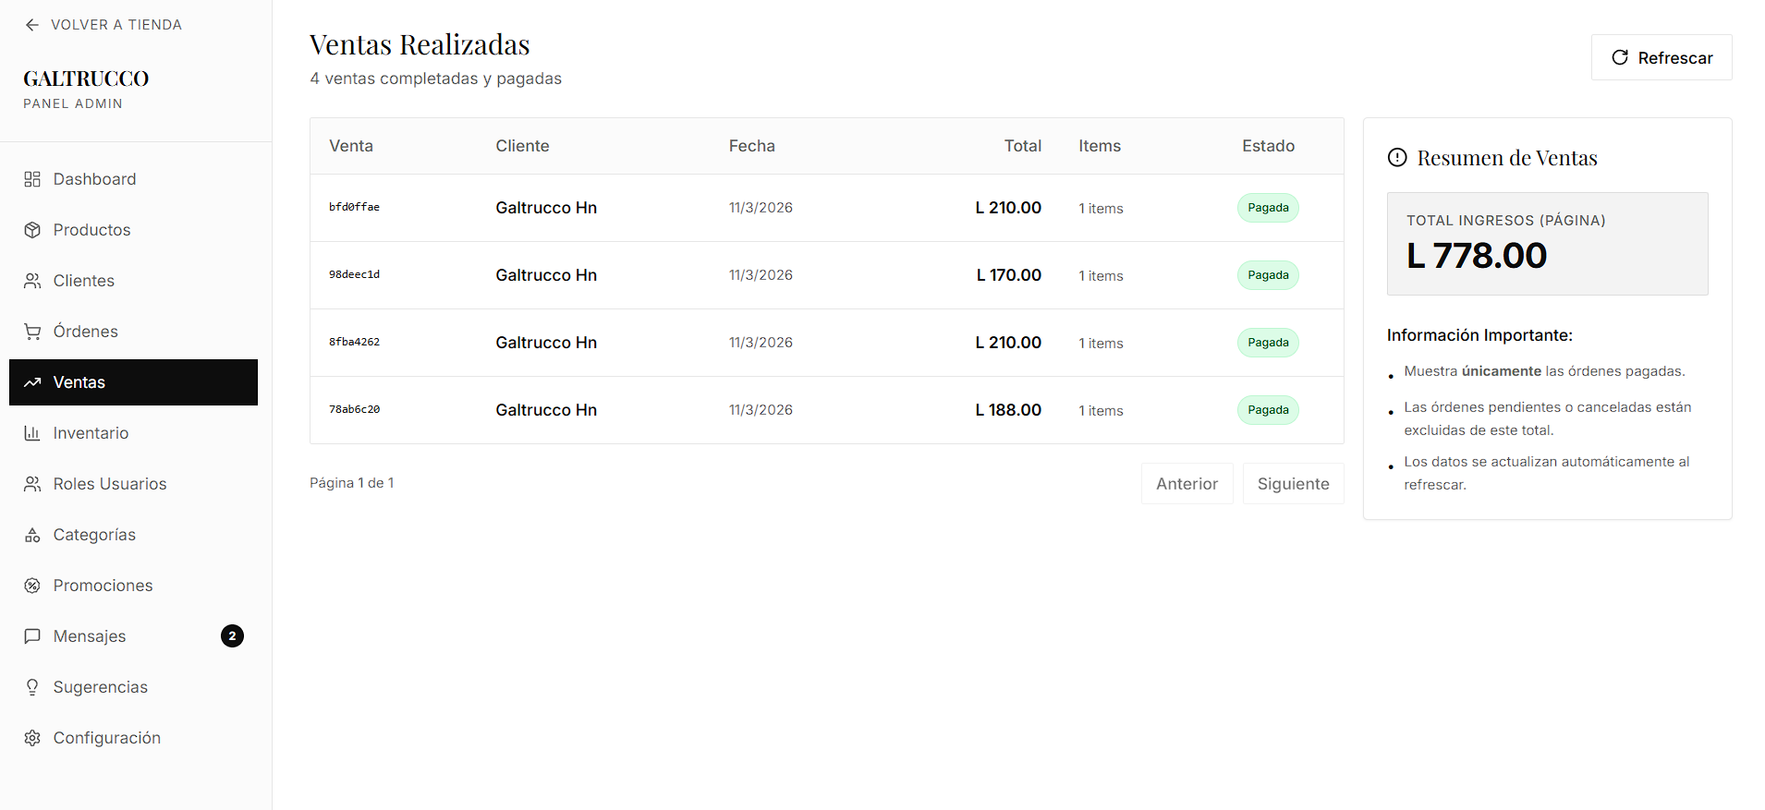1765x810 pixels.
Task: Click the Dashboard grid icon in sidebar
Action: [32, 179]
